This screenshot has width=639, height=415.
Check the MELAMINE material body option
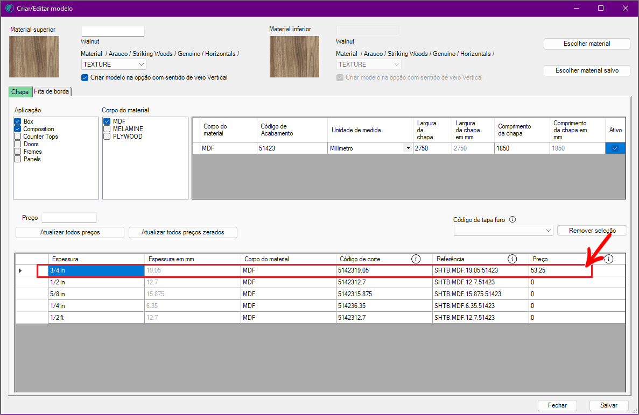click(107, 129)
